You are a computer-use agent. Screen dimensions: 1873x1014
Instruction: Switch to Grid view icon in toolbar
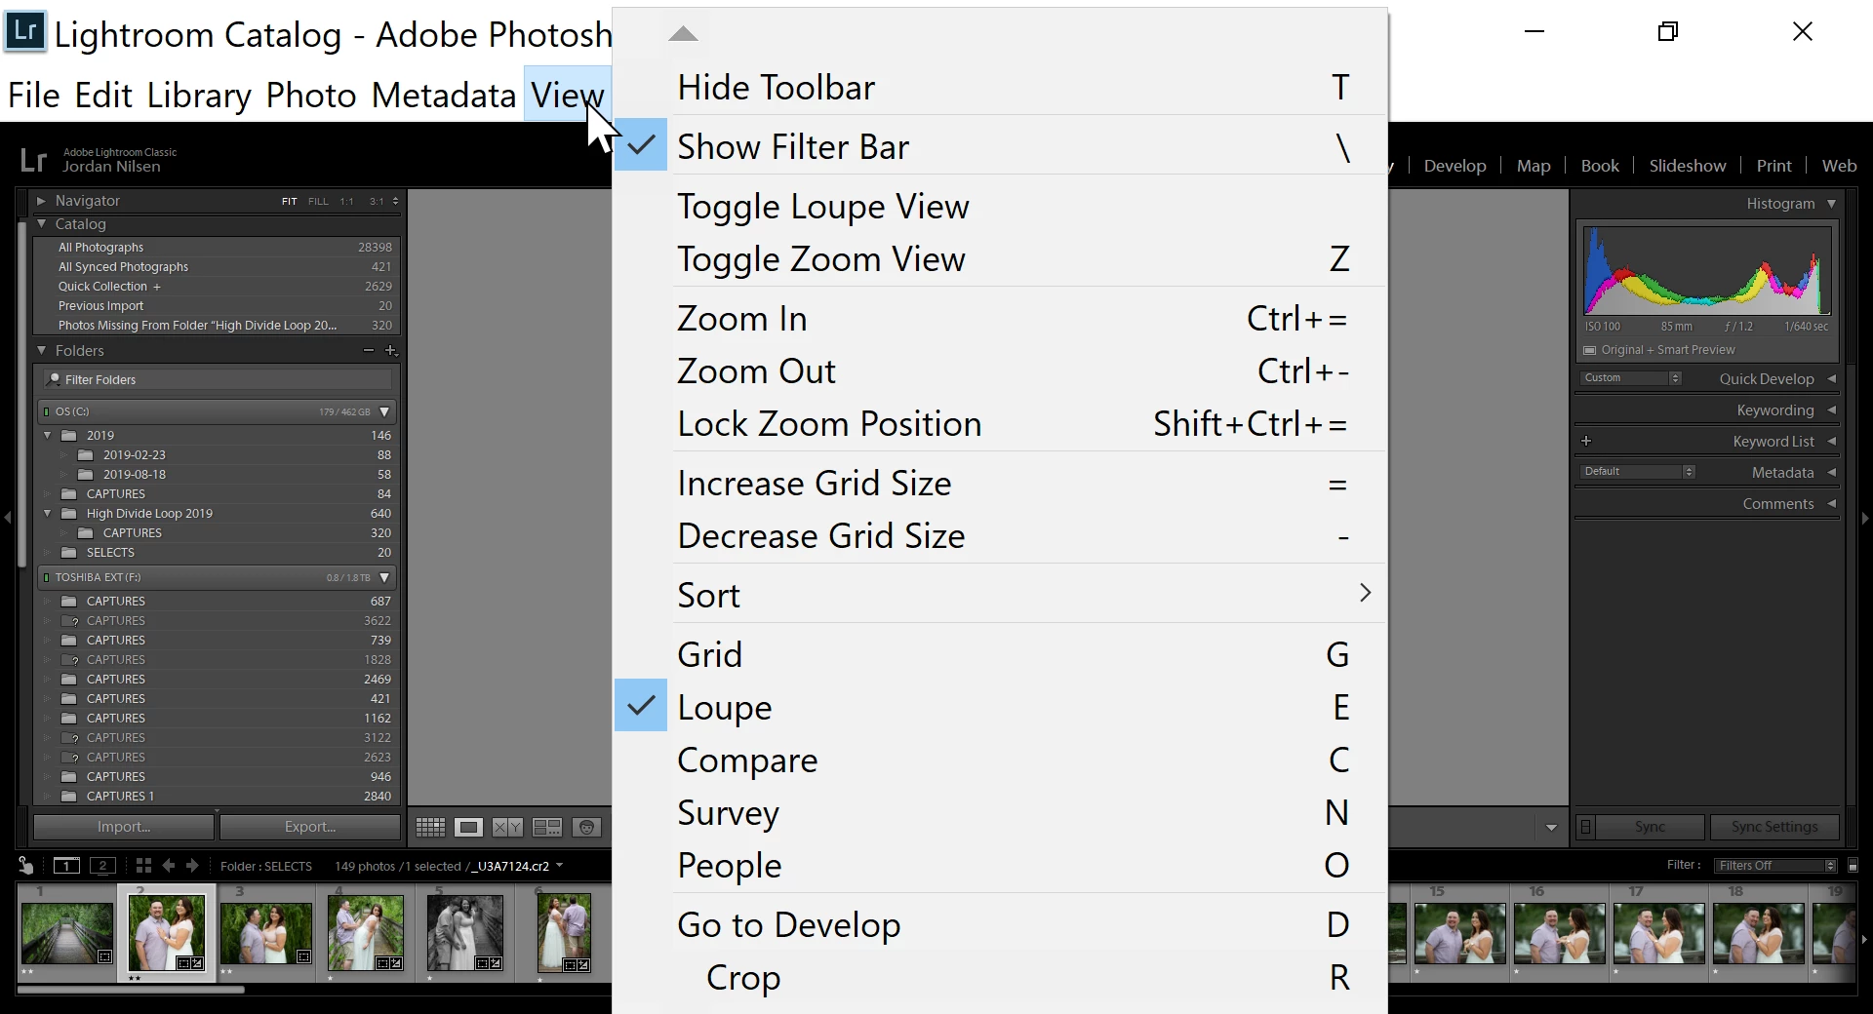[430, 828]
